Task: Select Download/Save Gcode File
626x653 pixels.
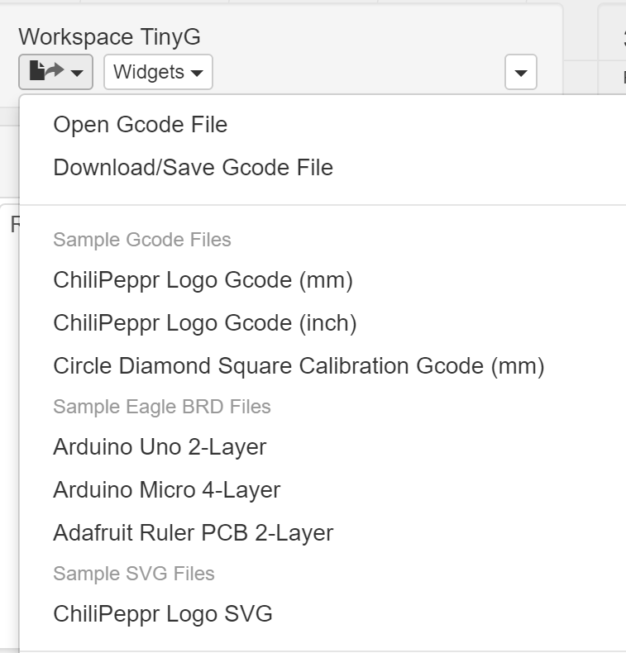Action: (193, 168)
